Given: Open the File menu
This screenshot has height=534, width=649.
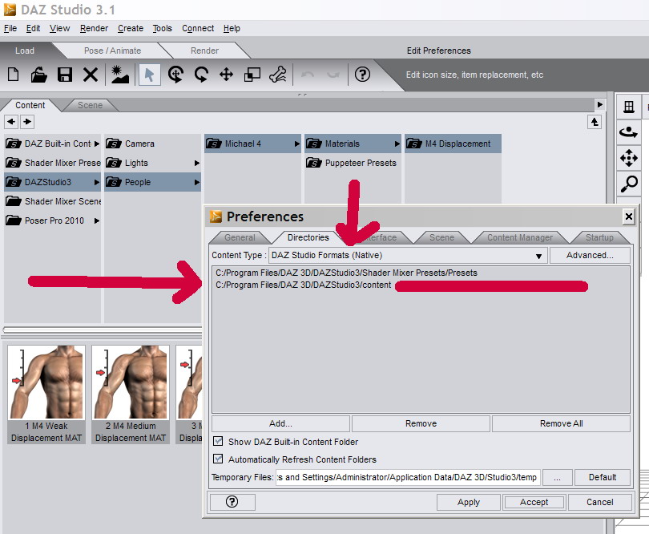Looking at the screenshot, I should coord(10,28).
